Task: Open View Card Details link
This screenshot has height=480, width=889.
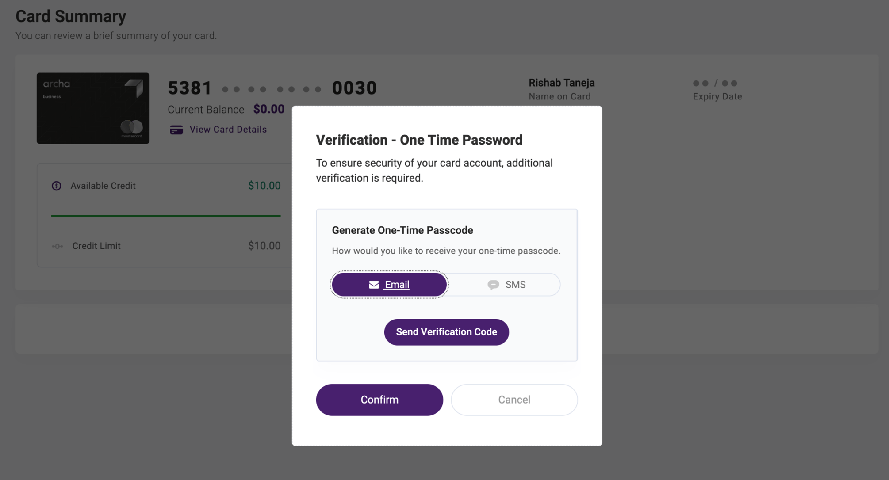Action: pyautogui.click(x=228, y=130)
